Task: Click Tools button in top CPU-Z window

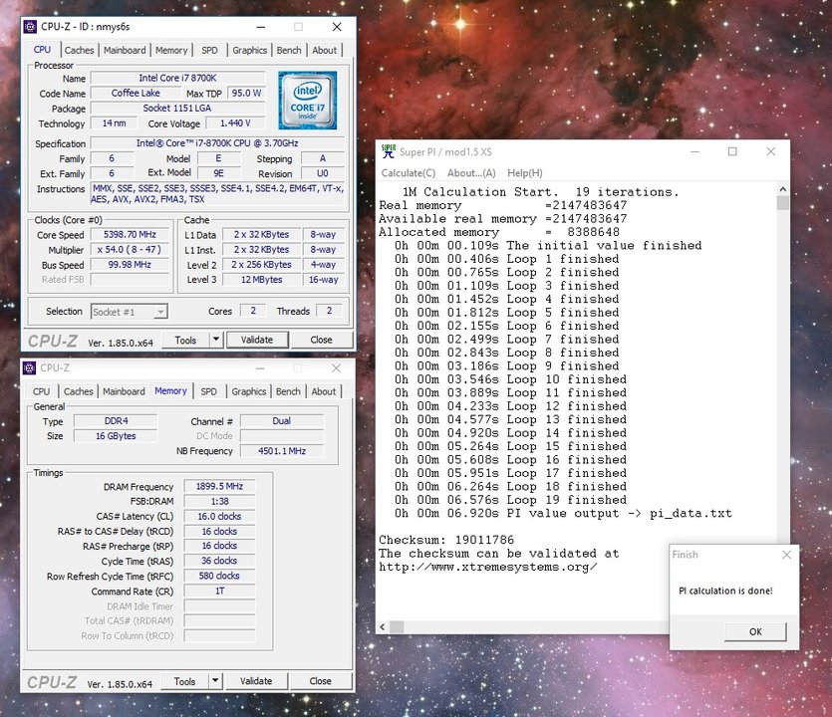Action: click(185, 340)
